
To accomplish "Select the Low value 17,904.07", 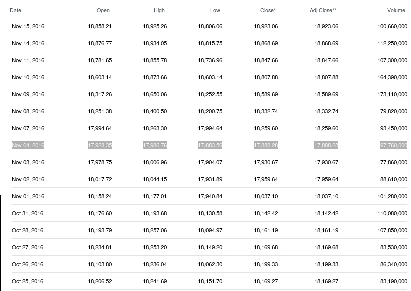I will (x=210, y=162).
